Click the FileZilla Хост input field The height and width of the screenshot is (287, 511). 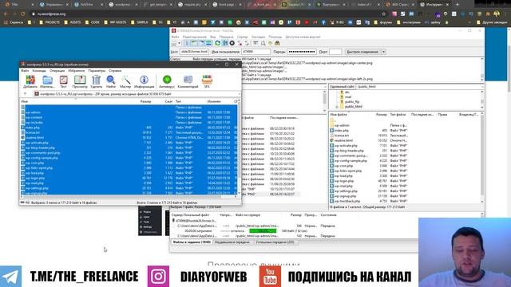pyautogui.click(x=194, y=52)
